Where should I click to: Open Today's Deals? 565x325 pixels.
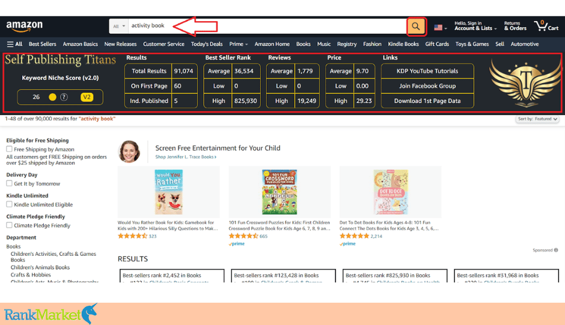(207, 44)
